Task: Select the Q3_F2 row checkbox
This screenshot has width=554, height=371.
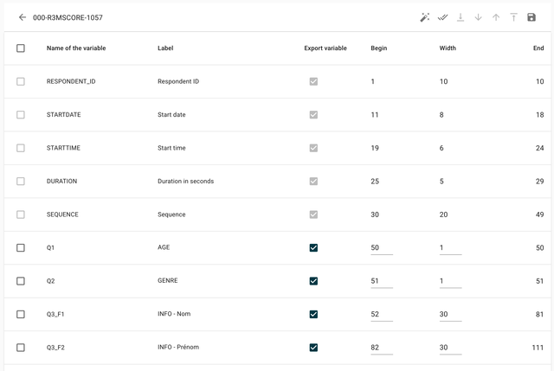Action: point(21,348)
